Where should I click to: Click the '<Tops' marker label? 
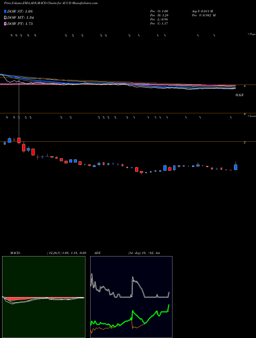coord(251,34)
